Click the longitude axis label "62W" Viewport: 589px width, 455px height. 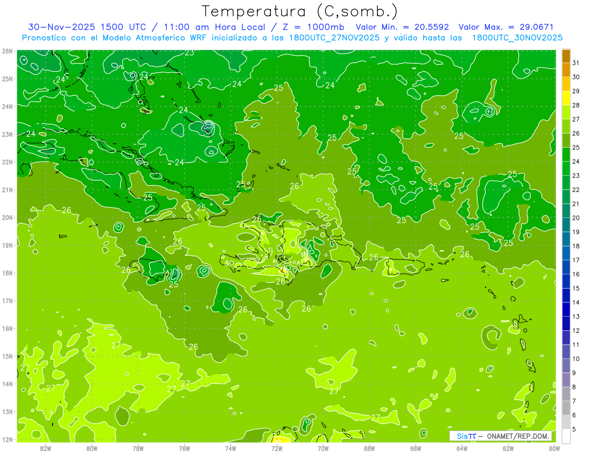point(508,448)
